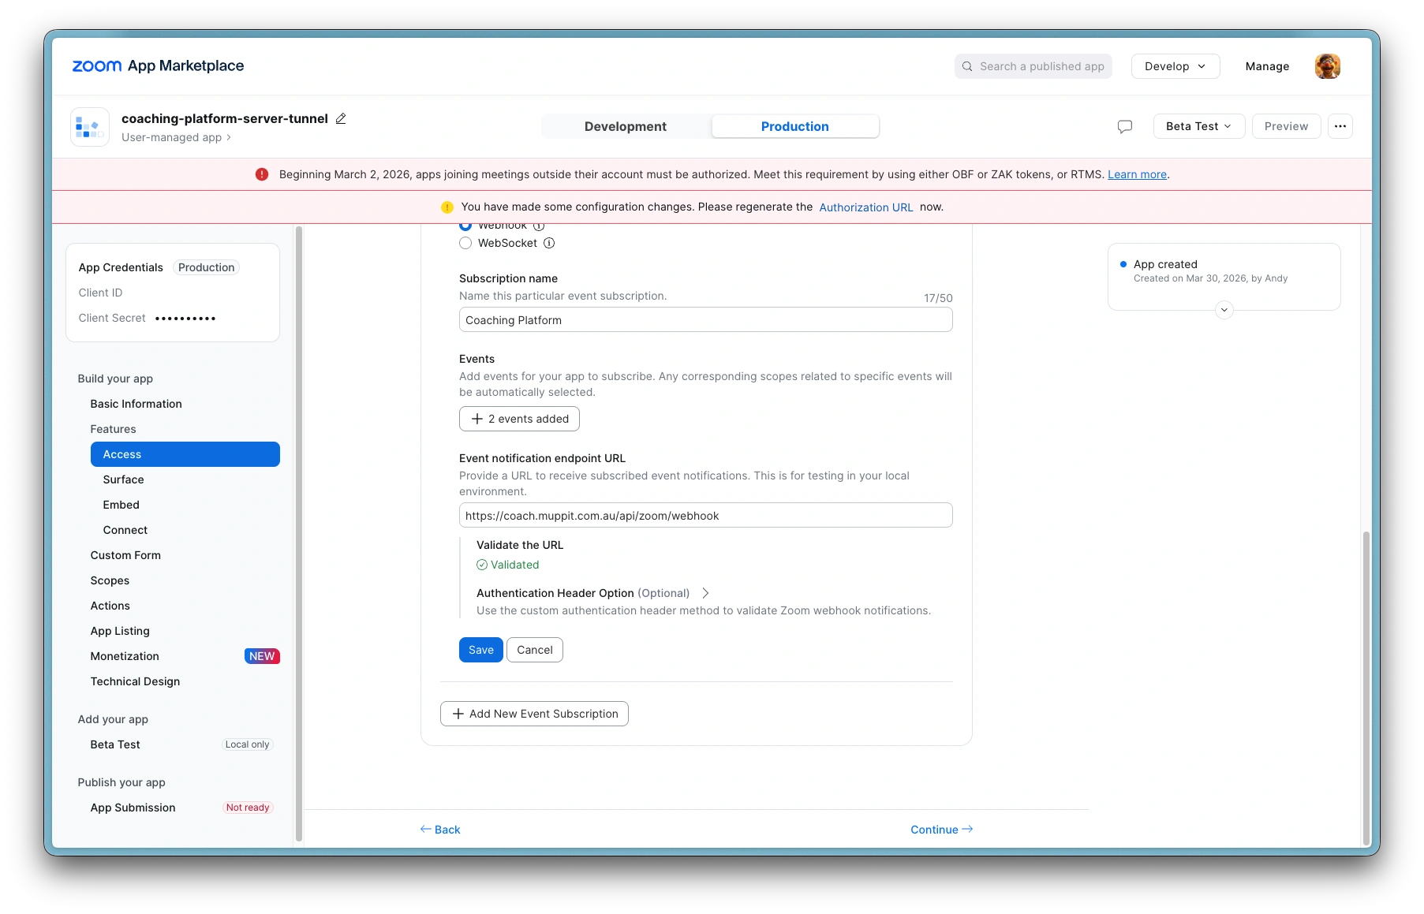This screenshot has width=1424, height=914.
Task: Click the app logo icon
Action: pyautogui.click(x=90, y=127)
